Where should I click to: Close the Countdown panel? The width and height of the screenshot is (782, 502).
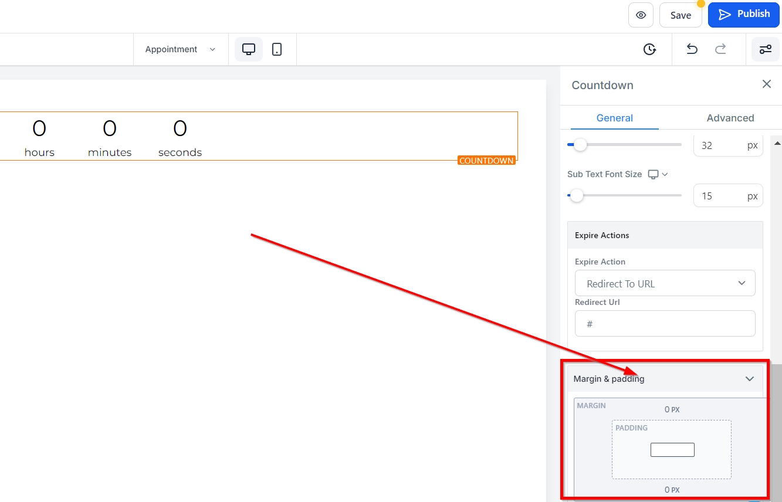click(766, 84)
